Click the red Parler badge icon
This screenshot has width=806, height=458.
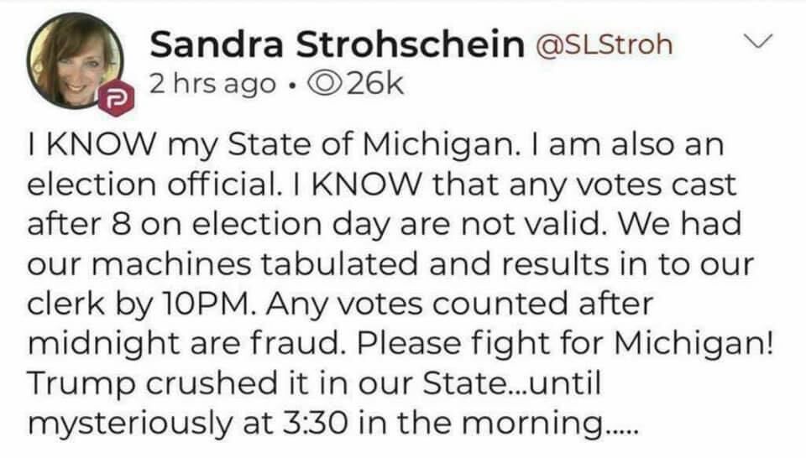tap(116, 99)
